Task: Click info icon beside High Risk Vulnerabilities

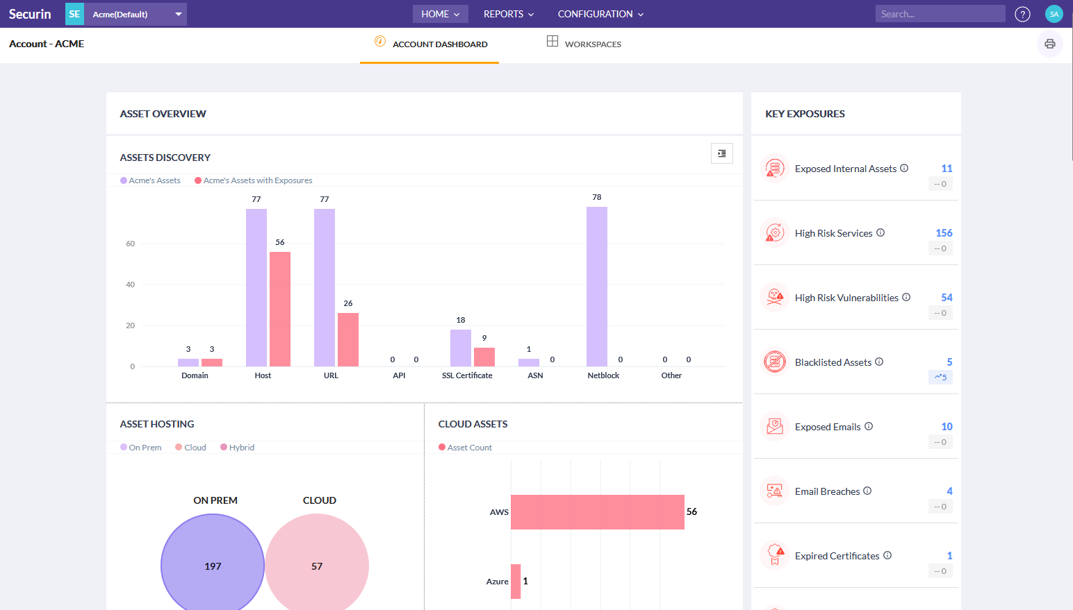Action: [906, 297]
